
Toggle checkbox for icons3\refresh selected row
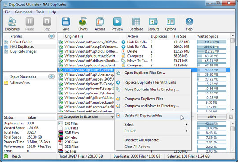[60, 70]
